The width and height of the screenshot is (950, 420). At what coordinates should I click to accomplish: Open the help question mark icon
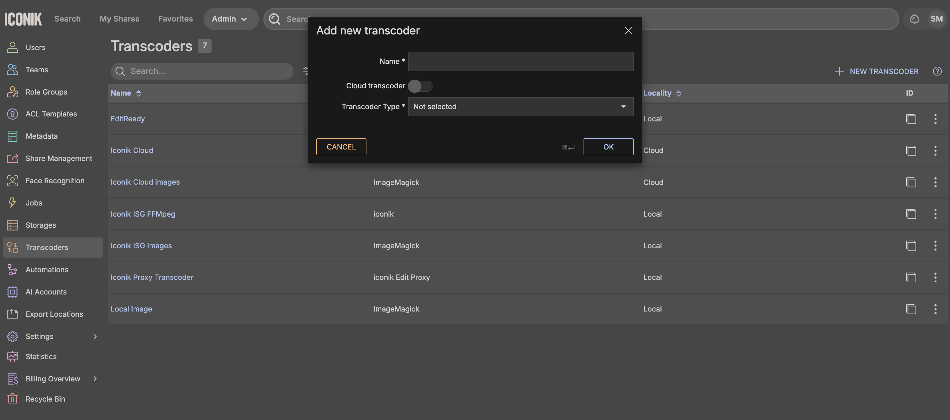[x=937, y=72]
